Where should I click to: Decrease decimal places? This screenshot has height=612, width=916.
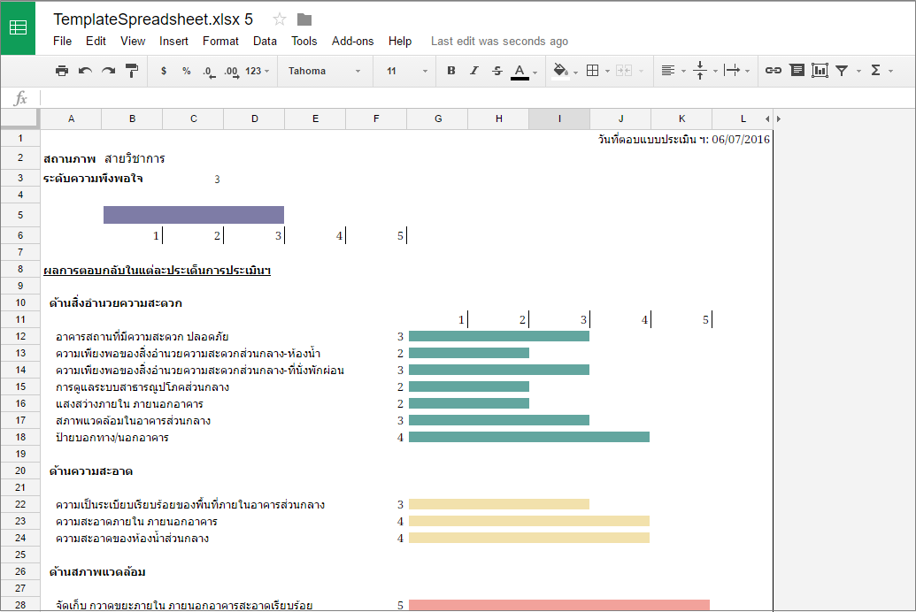click(207, 70)
